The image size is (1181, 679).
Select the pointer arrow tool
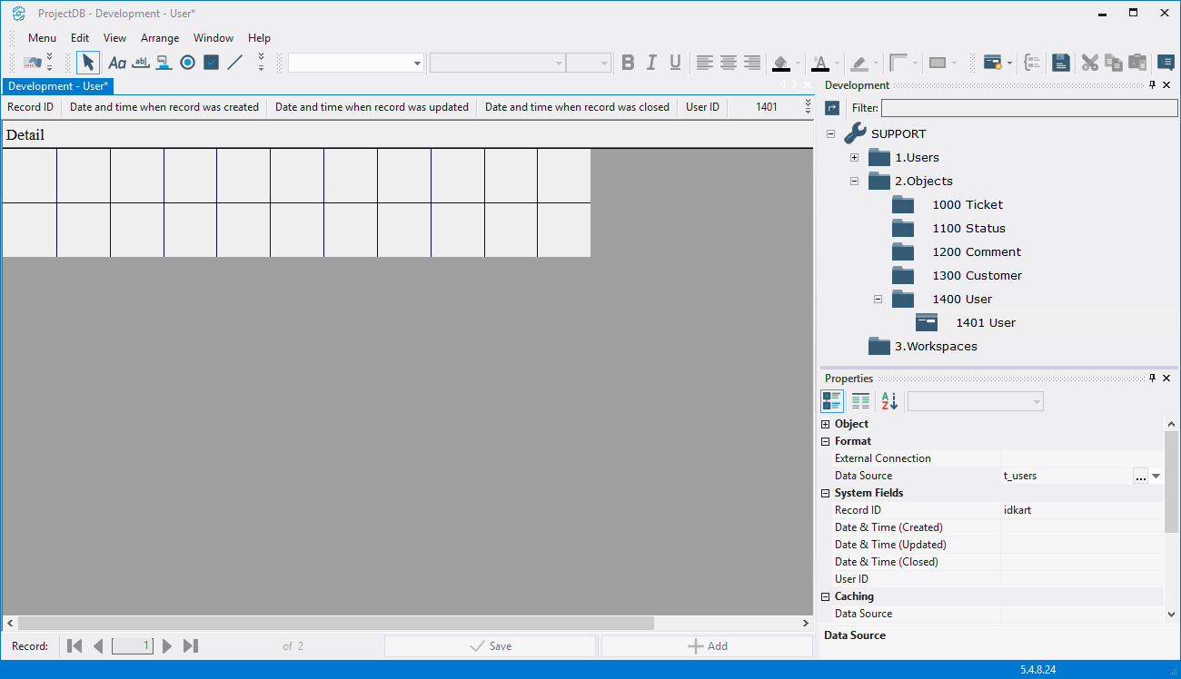click(87, 63)
